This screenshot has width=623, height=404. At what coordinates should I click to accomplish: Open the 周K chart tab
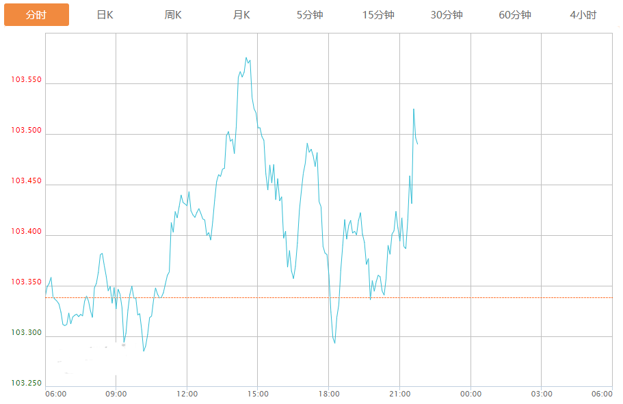(173, 15)
